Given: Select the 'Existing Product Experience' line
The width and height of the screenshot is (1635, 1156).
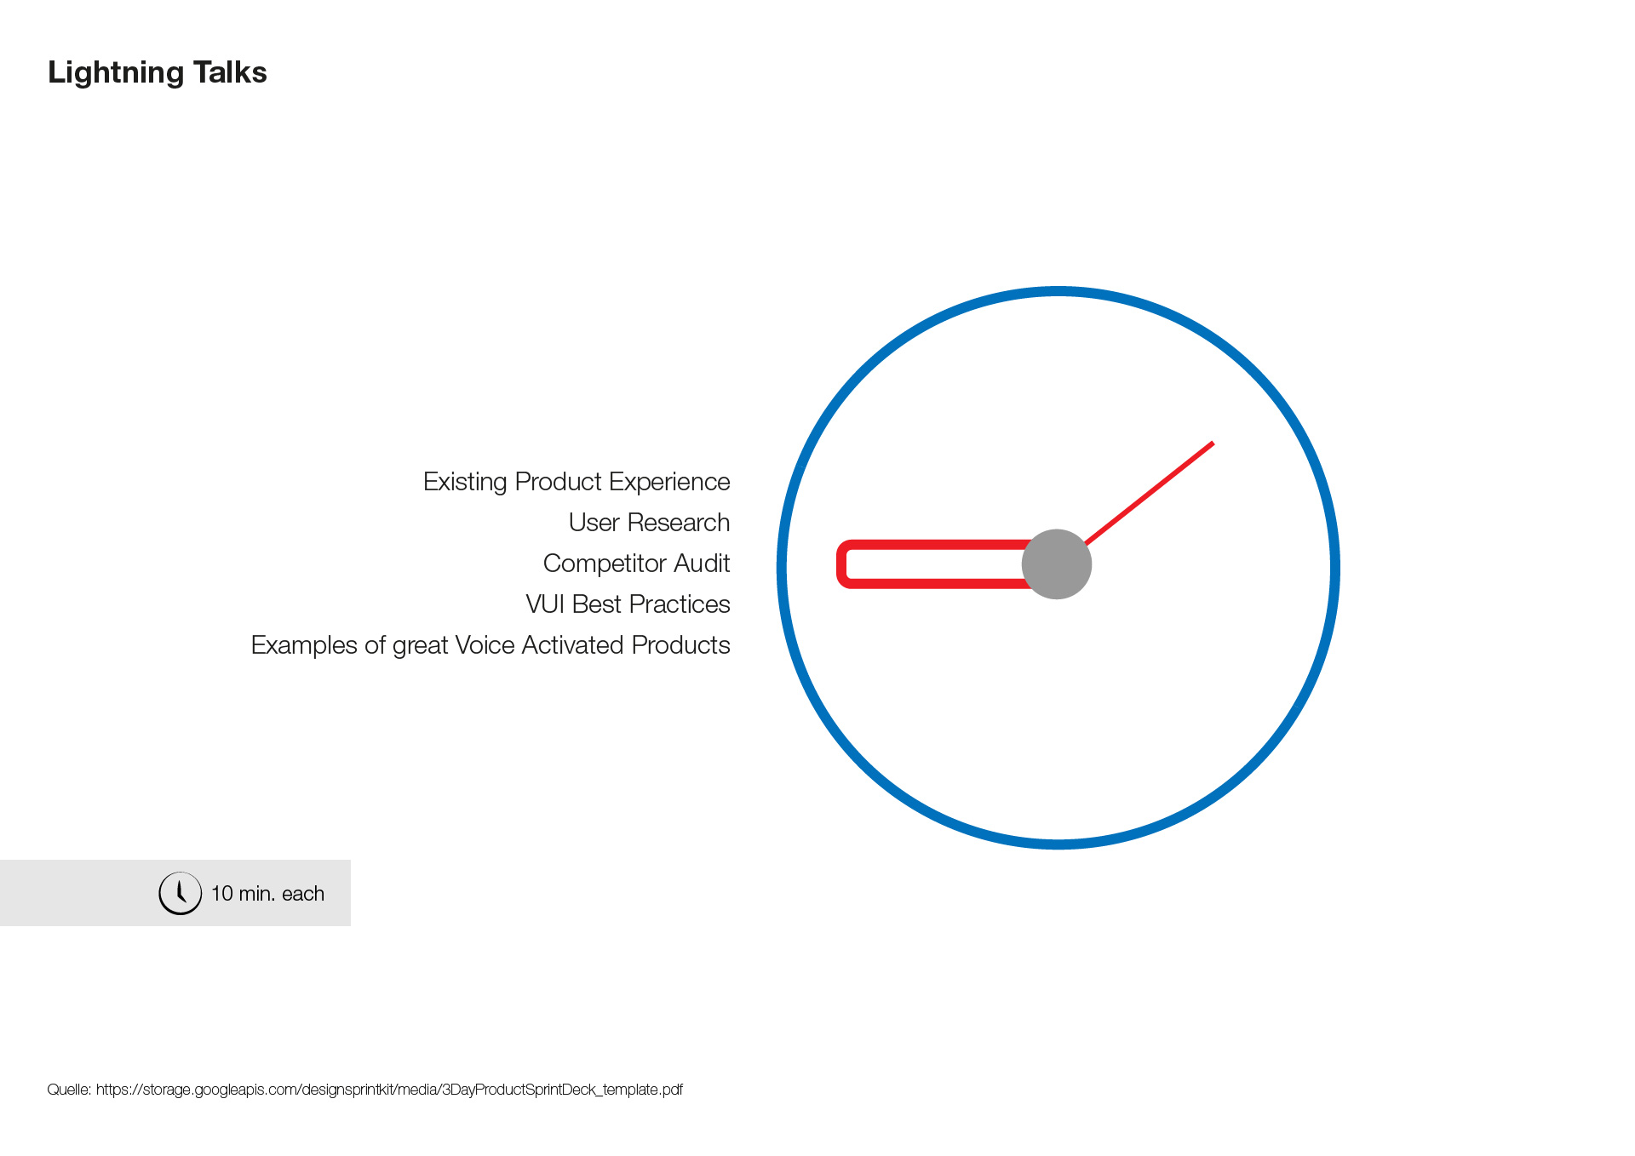Looking at the screenshot, I should tap(577, 482).
